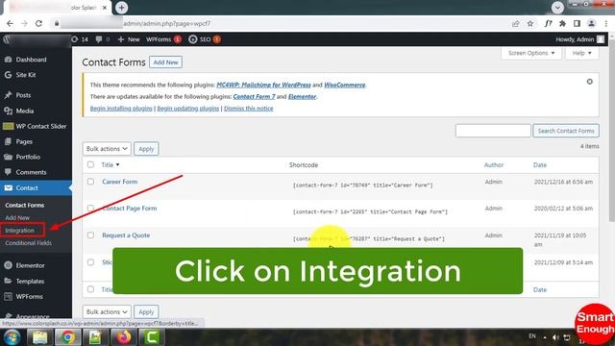The width and height of the screenshot is (615, 346).
Task: Bookmark this page with the star icon
Action: click(530, 23)
